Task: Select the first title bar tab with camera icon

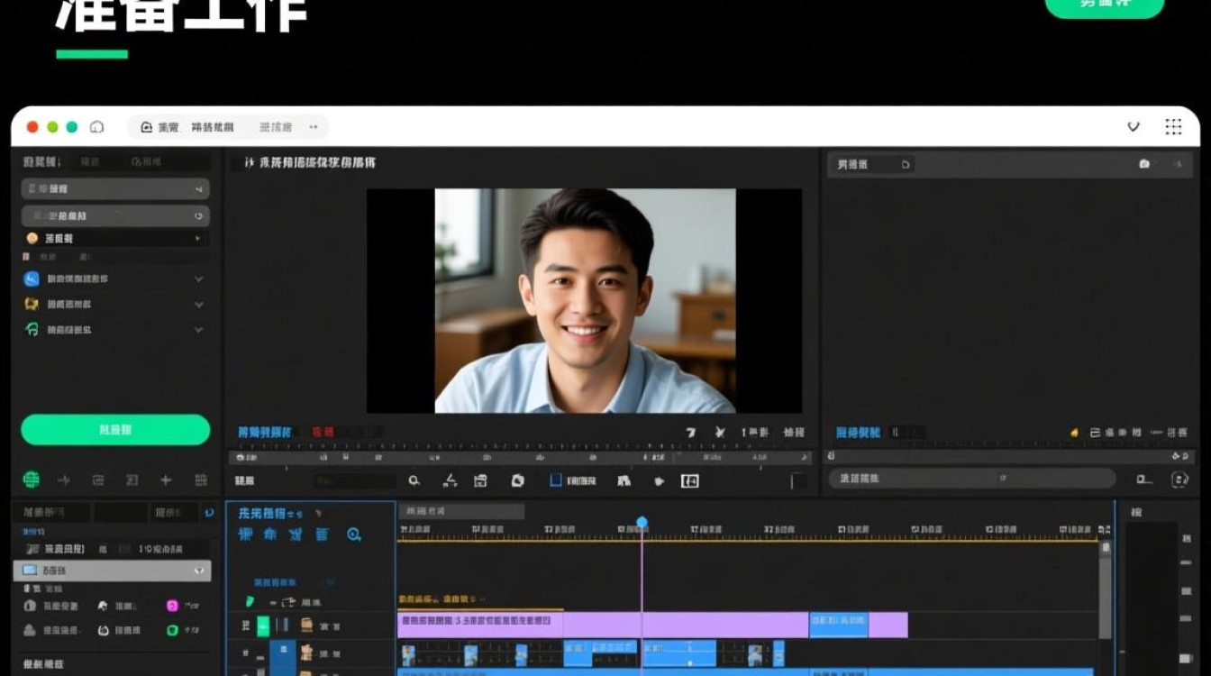Action: 188,127
